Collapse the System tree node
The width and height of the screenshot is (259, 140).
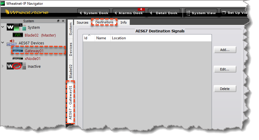click(x=3, y=27)
